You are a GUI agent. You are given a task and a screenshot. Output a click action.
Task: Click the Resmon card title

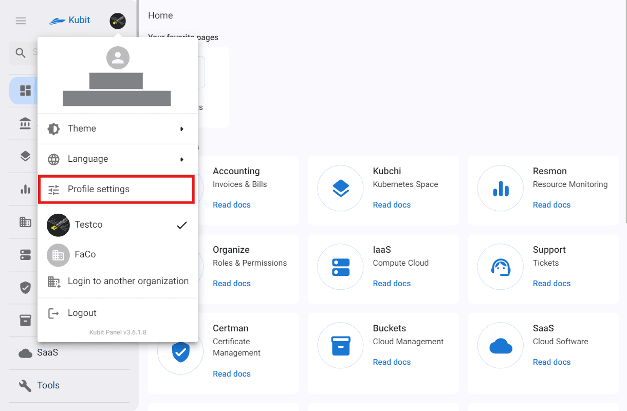(x=550, y=171)
